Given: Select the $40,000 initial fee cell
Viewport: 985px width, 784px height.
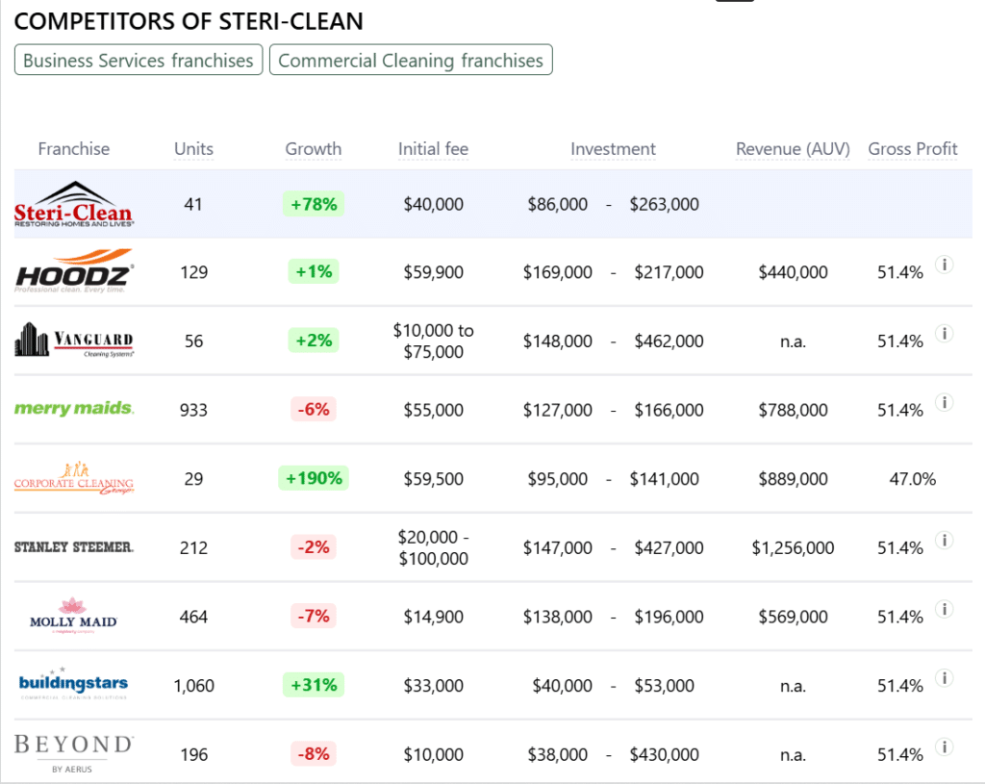Looking at the screenshot, I should [434, 205].
